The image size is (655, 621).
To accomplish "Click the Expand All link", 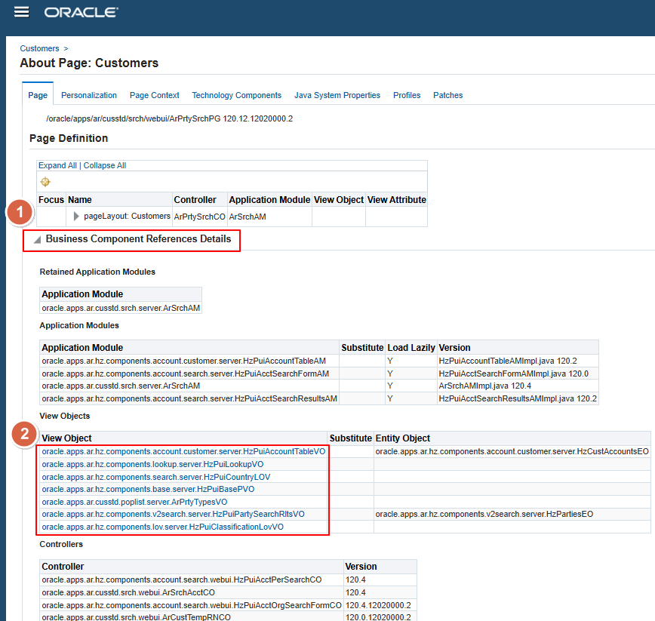I will [57, 165].
